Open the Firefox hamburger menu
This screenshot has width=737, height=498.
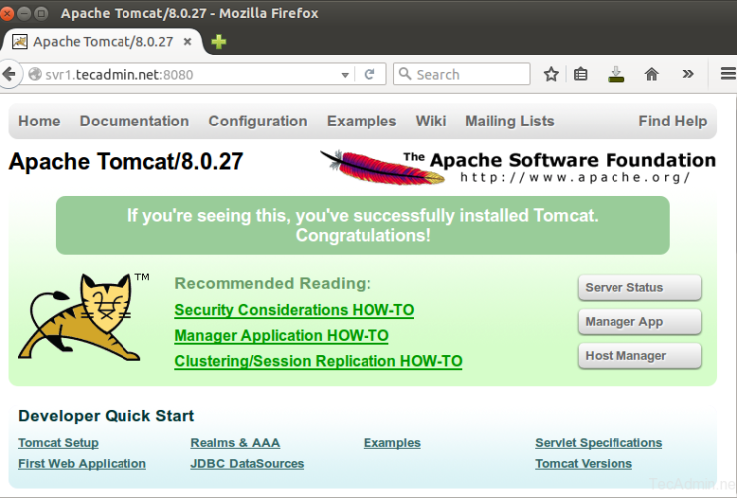pyautogui.click(x=727, y=74)
